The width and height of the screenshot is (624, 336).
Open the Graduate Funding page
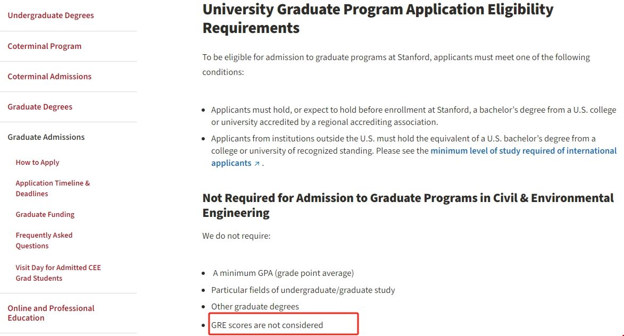click(x=45, y=215)
